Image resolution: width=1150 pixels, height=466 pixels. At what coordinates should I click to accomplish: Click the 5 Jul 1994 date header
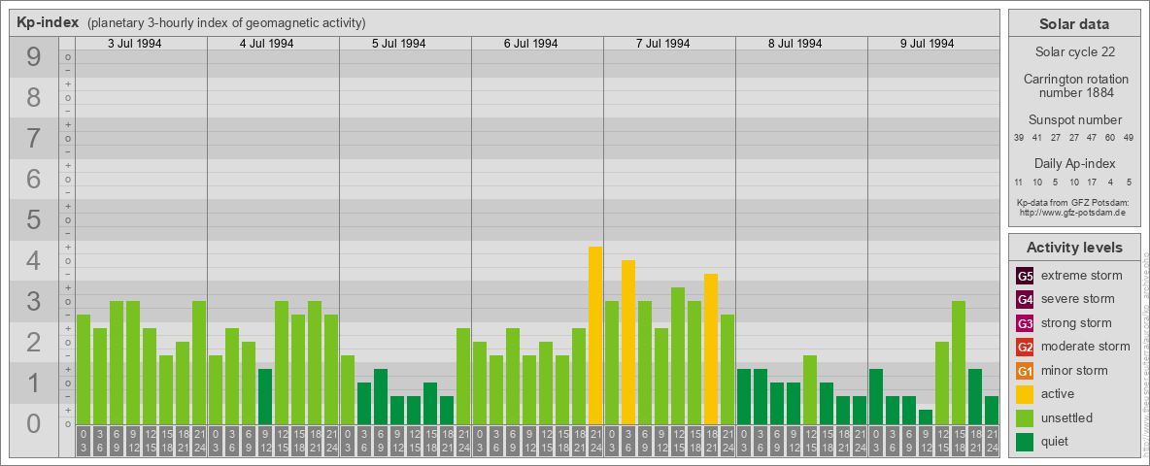398,44
